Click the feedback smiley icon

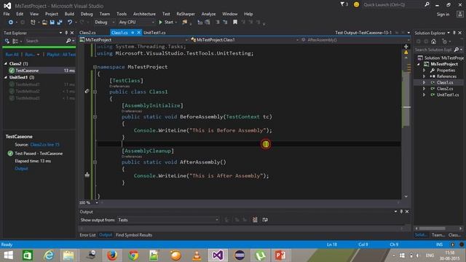point(356,4)
